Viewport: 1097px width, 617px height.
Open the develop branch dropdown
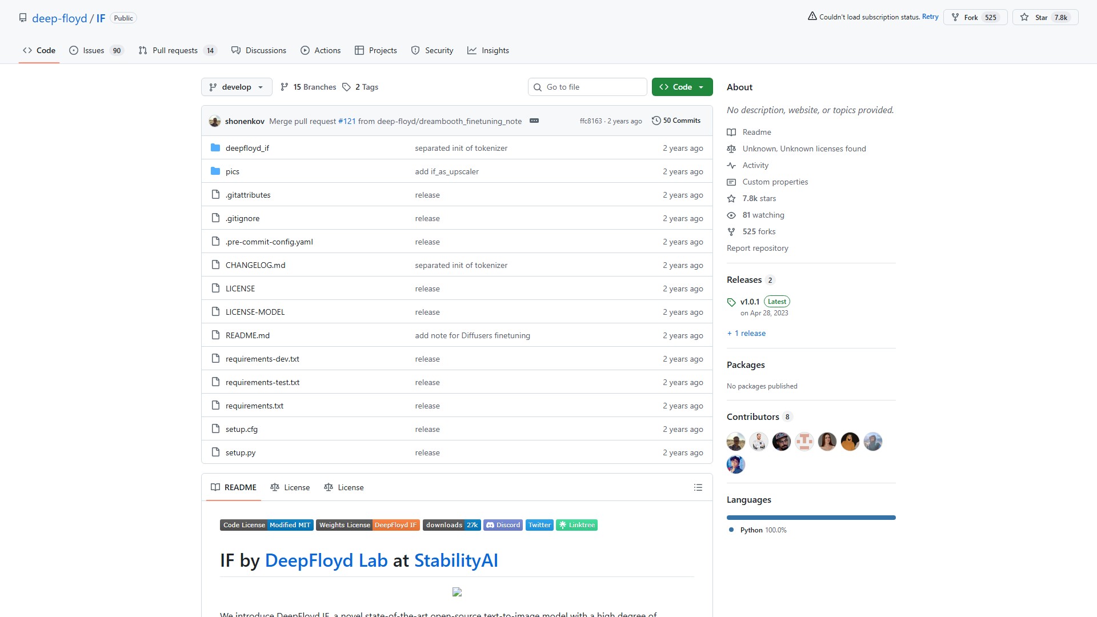click(x=237, y=87)
